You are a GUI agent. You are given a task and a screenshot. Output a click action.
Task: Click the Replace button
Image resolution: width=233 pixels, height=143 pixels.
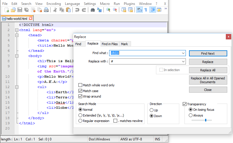click(208, 62)
